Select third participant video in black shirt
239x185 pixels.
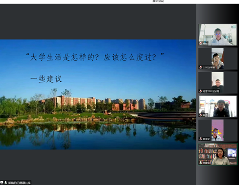coord(218,82)
